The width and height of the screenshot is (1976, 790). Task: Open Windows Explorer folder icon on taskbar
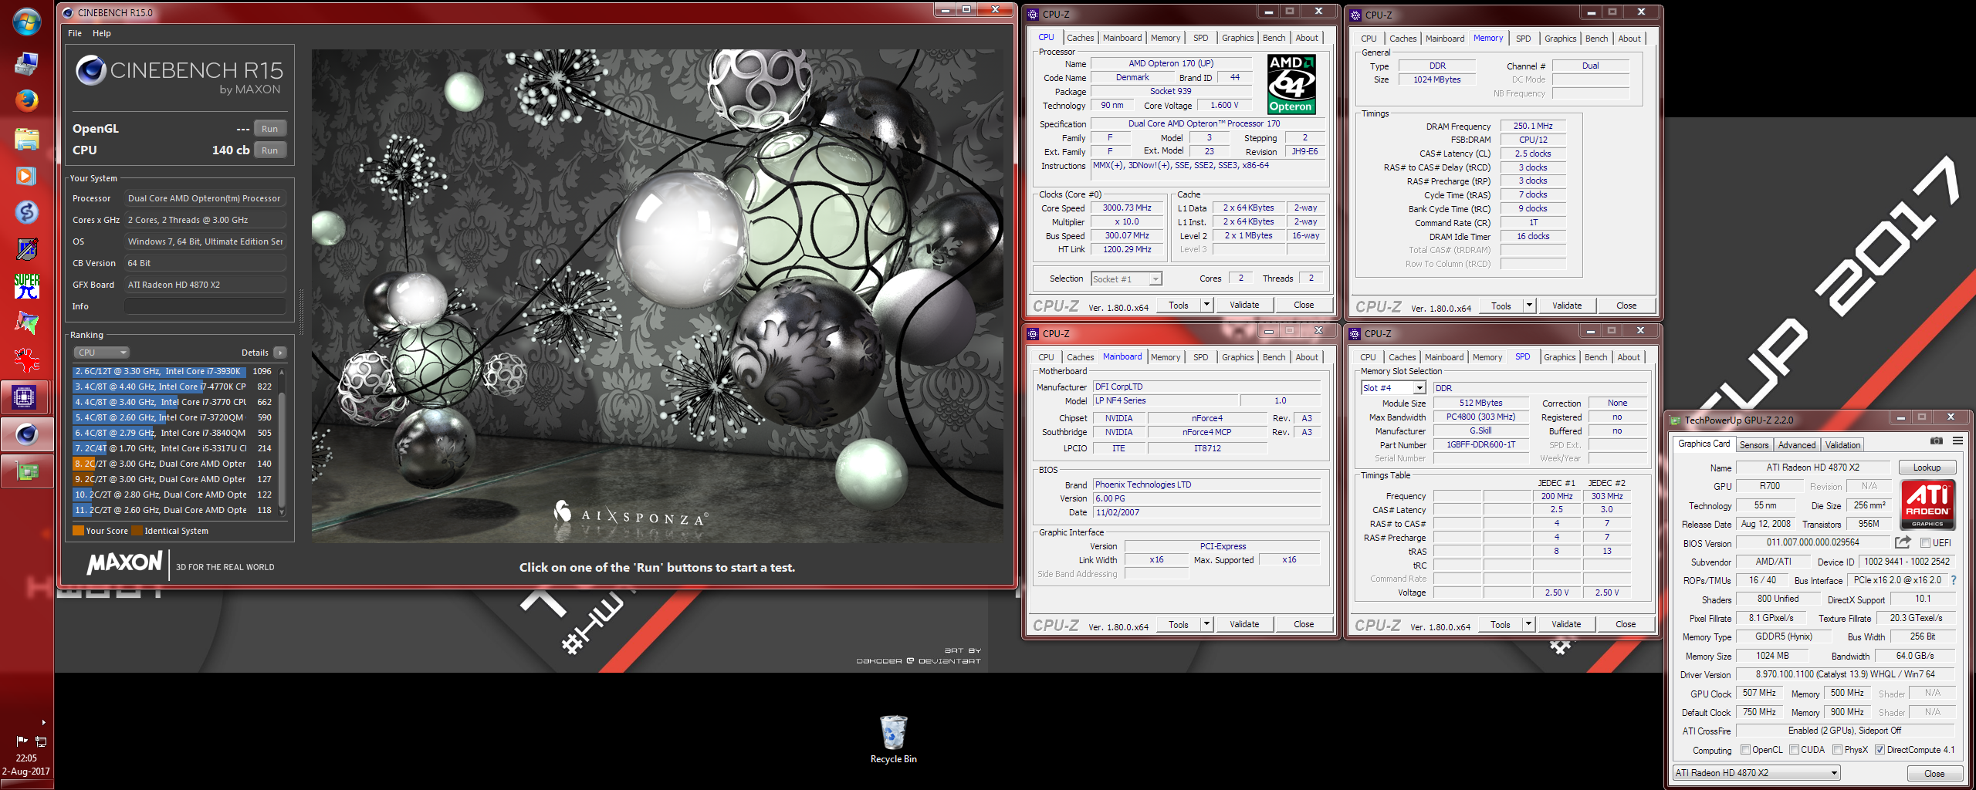(x=26, y=139)
